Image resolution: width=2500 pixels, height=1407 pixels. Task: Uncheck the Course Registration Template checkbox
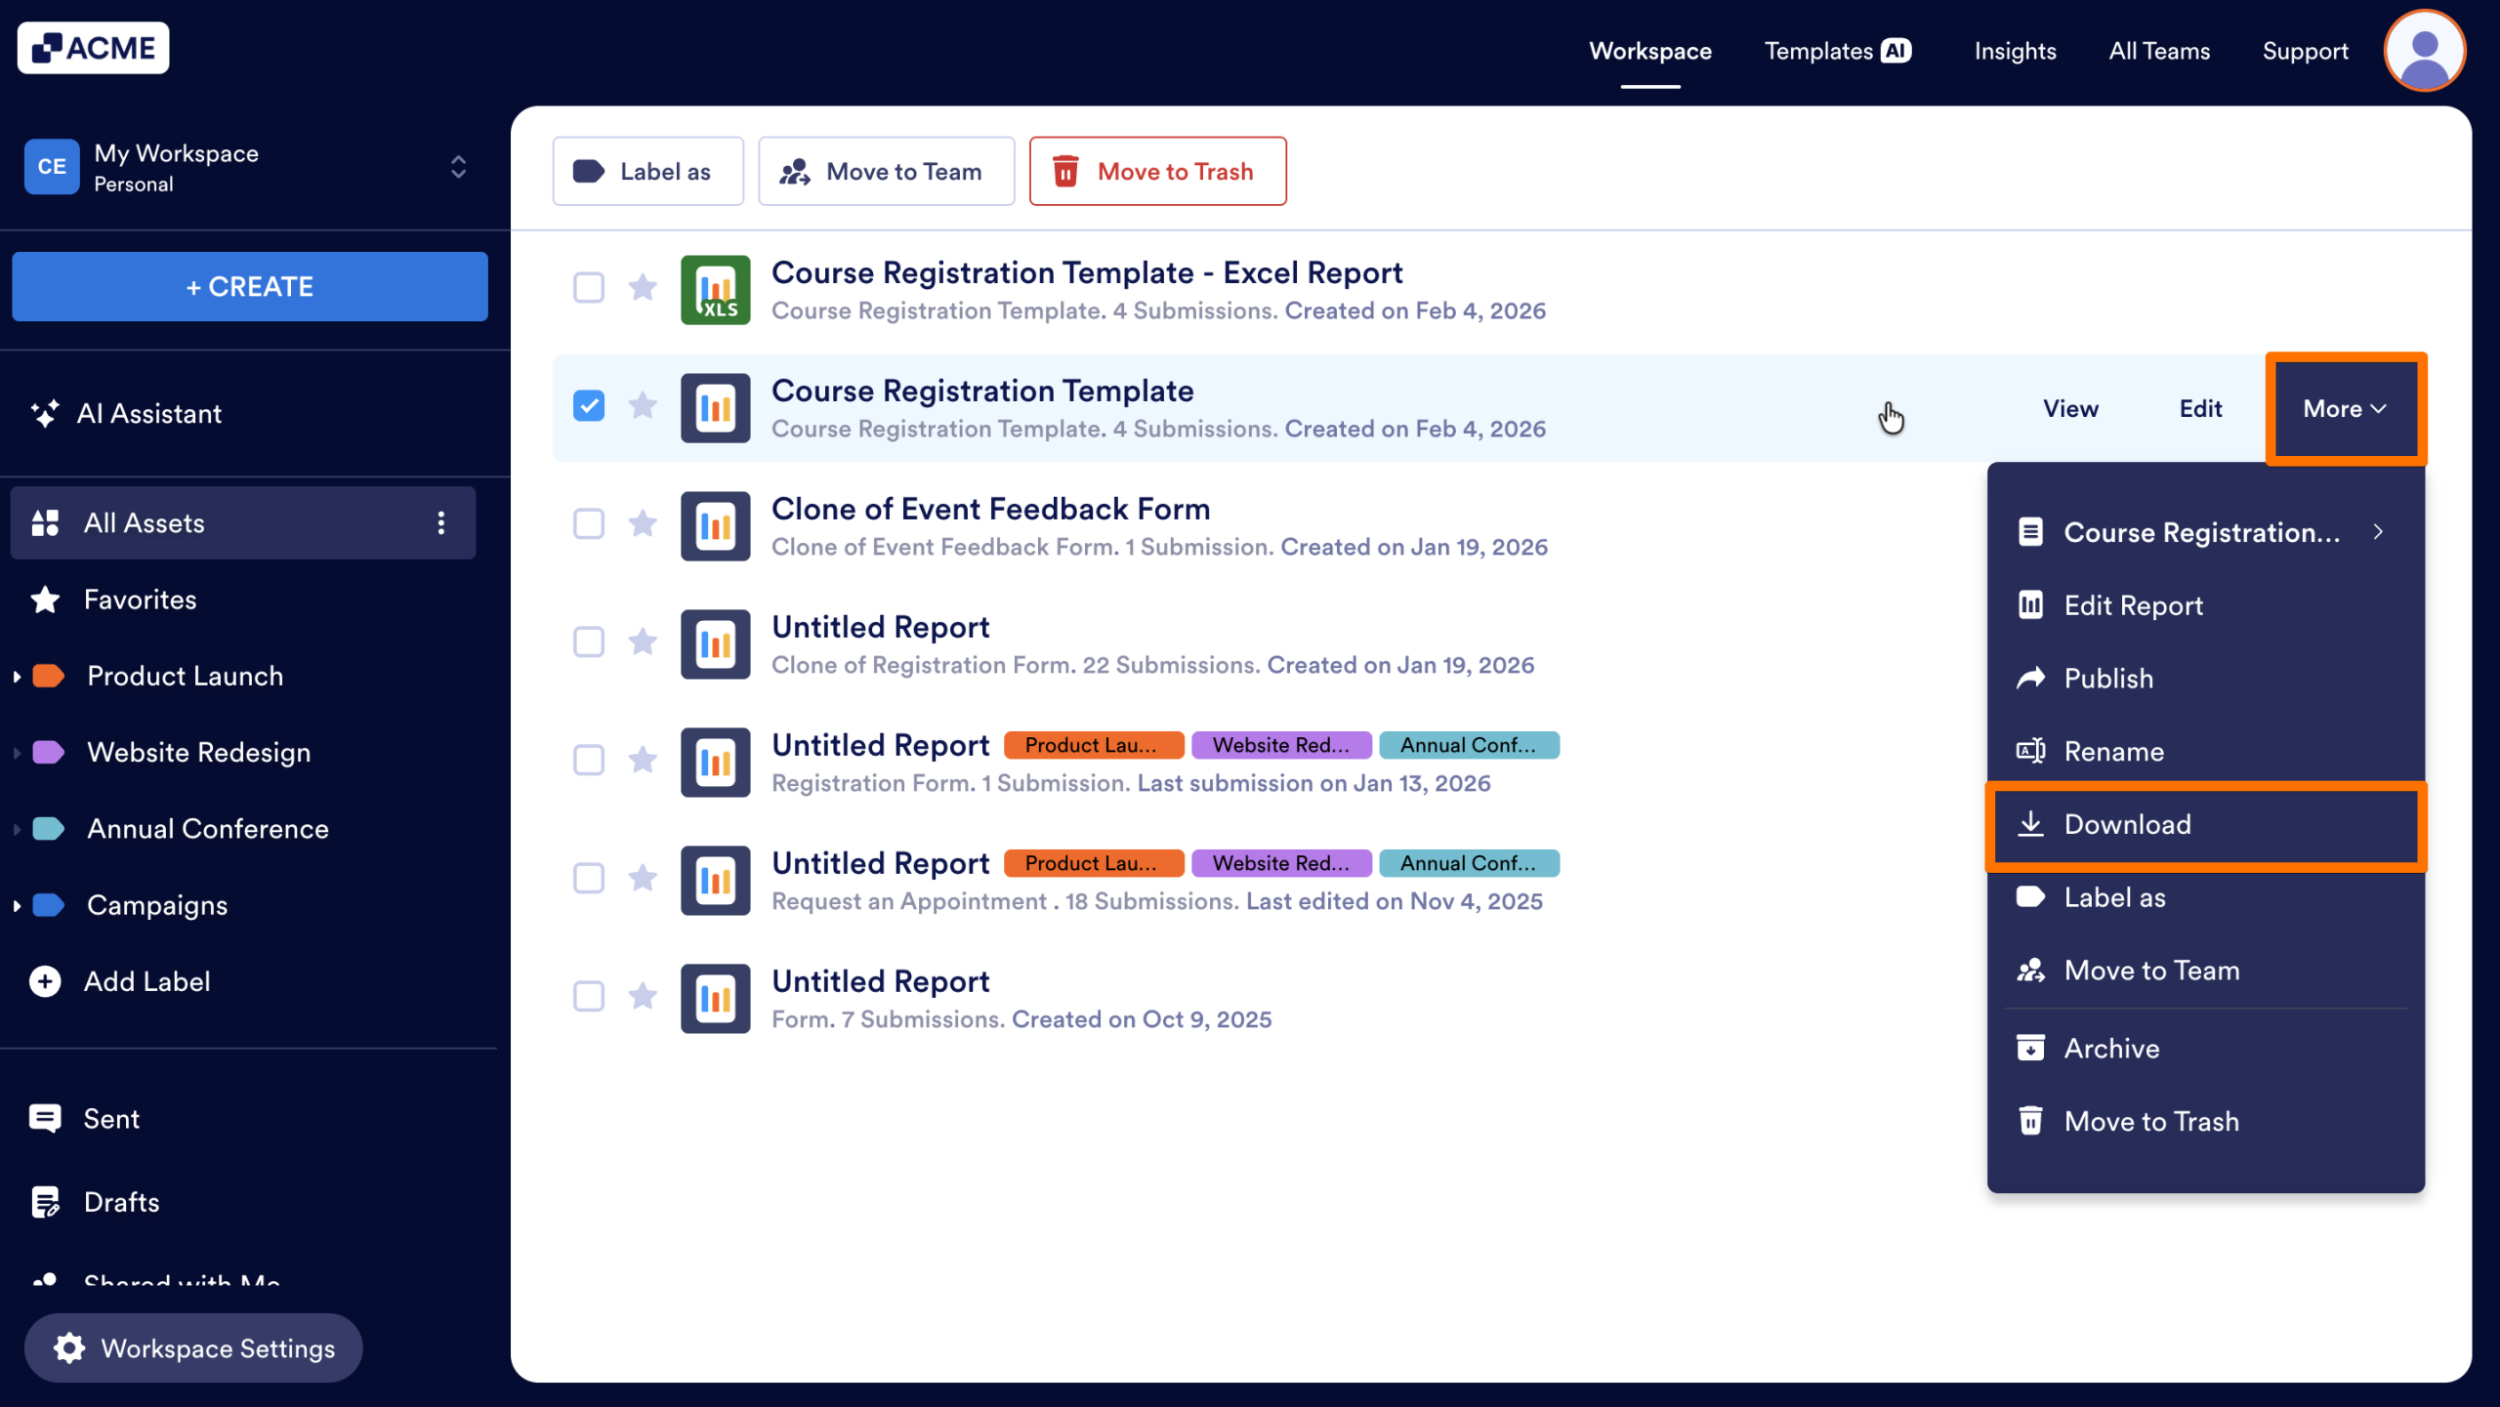coord(589,405)
